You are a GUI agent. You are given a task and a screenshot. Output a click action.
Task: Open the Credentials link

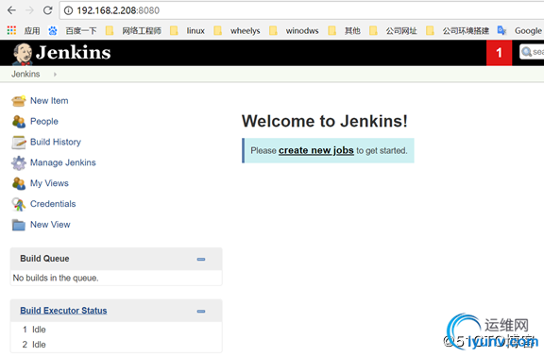(53, 204)
